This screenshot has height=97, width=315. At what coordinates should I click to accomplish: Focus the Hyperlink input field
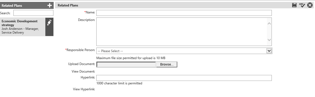(184, 78)
